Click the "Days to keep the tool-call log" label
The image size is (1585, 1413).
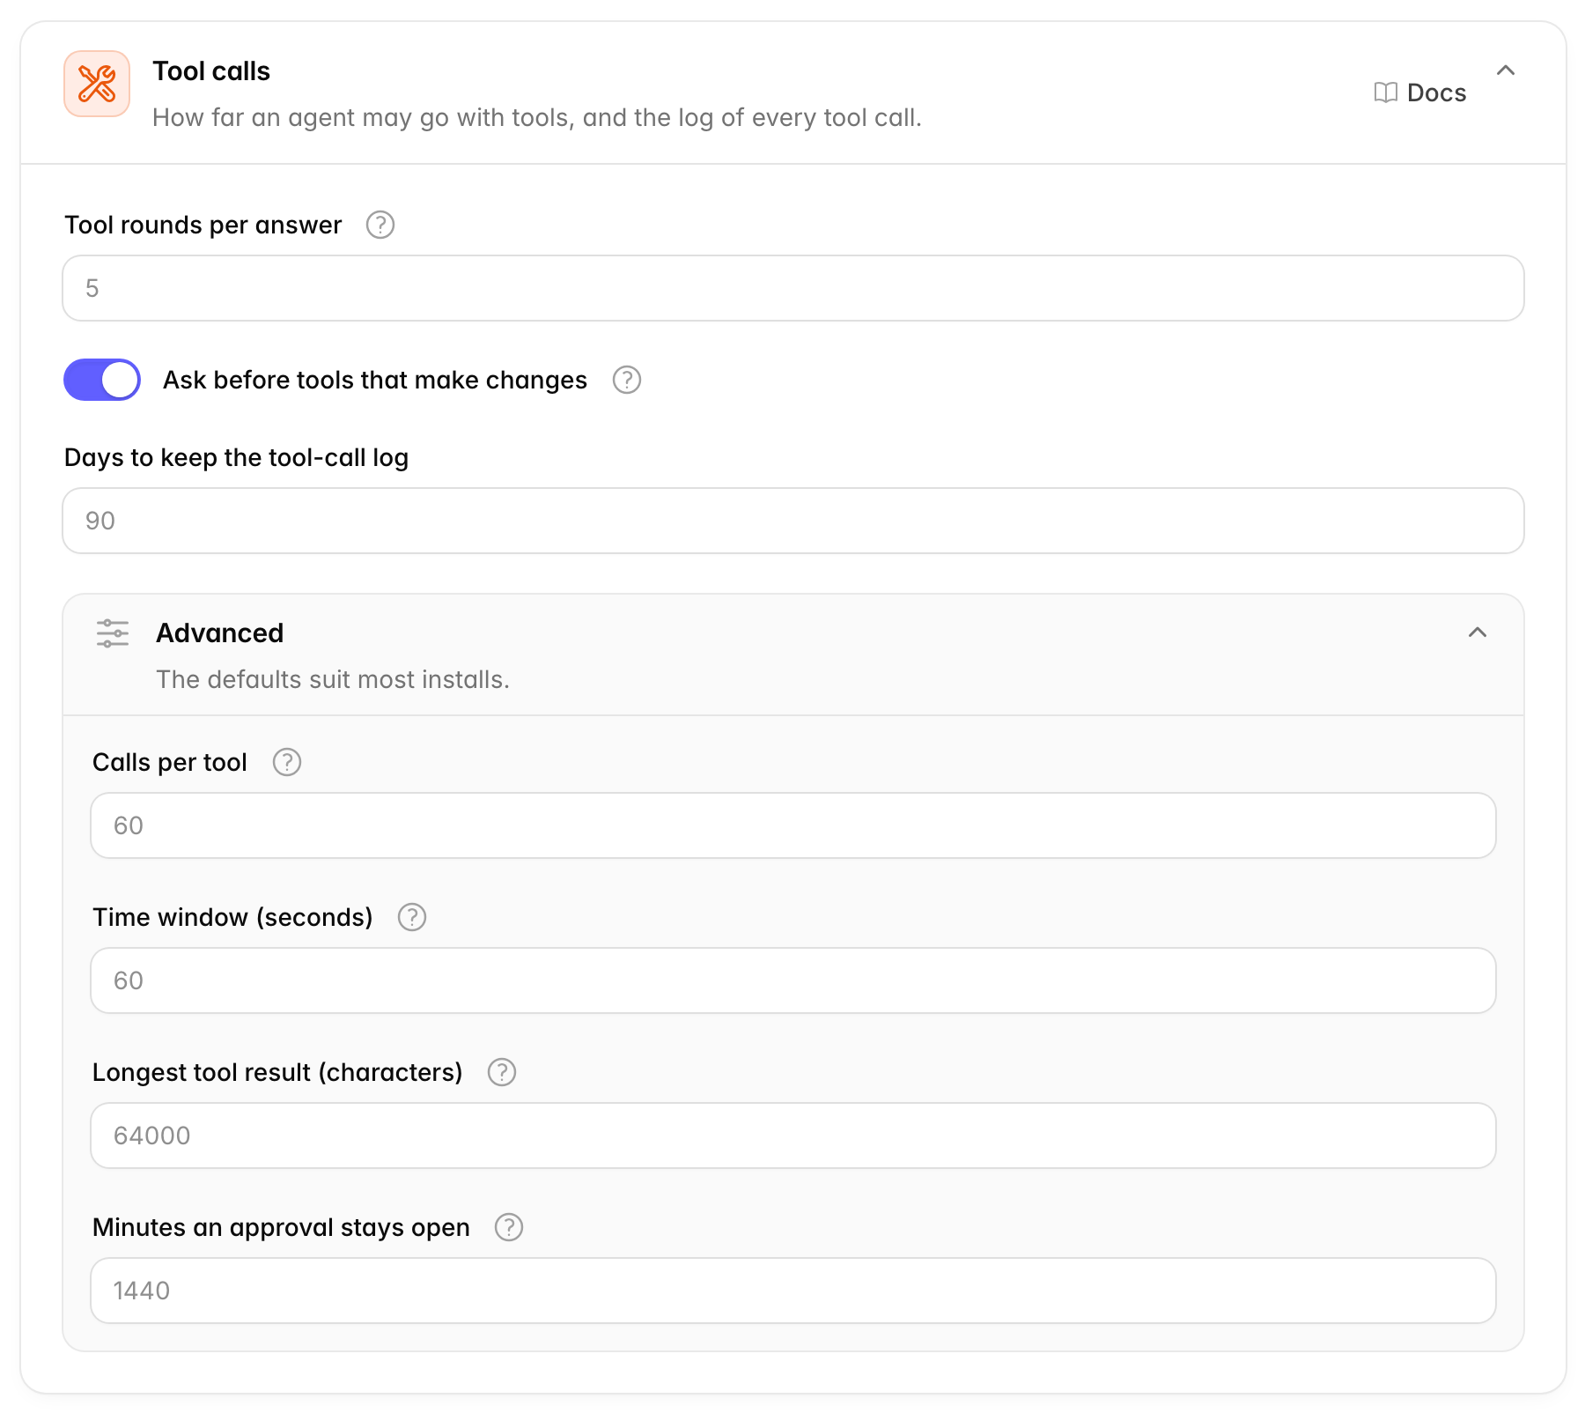(x=237, y=457)
